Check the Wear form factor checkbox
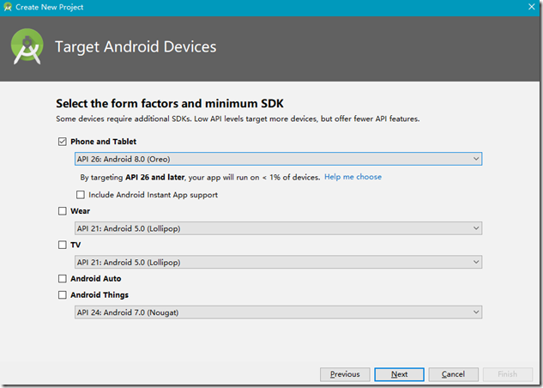 (63, 211)
